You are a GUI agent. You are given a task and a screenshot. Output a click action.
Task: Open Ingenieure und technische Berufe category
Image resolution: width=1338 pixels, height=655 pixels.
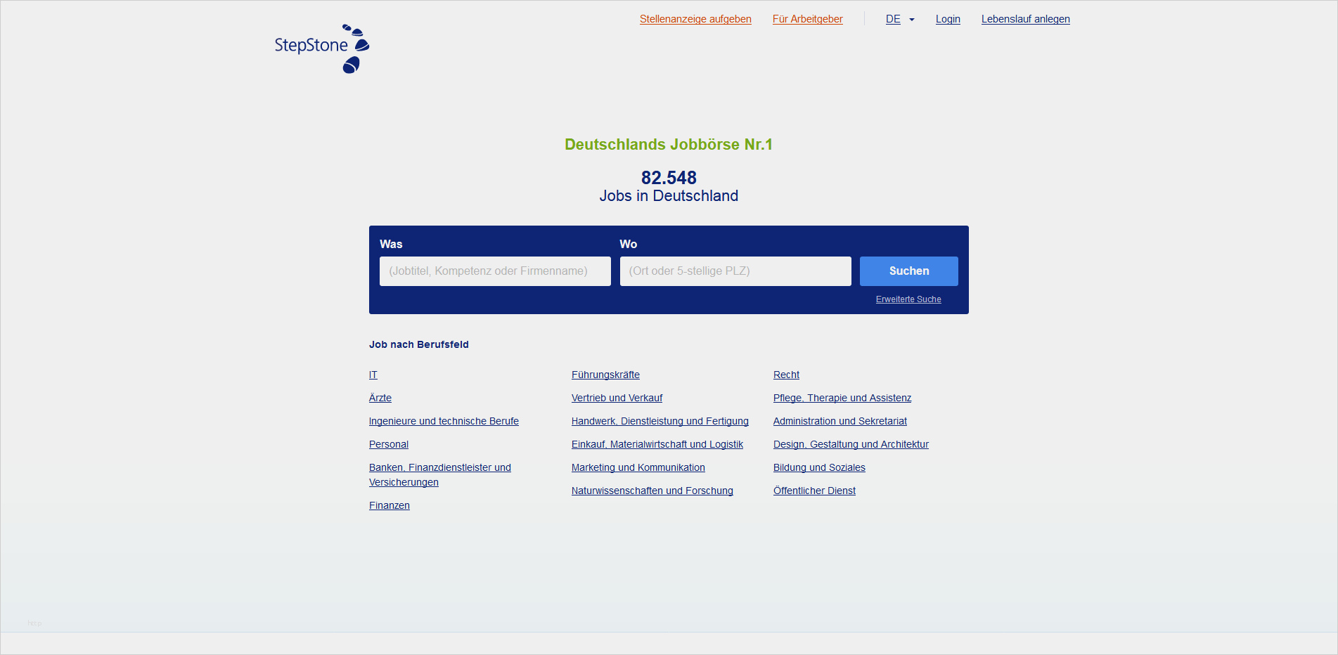(x=444, y=421)
